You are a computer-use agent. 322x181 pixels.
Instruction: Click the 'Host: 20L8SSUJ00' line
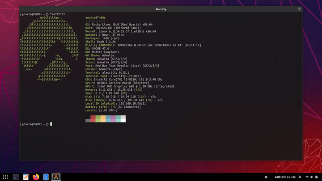click(113, 28)
